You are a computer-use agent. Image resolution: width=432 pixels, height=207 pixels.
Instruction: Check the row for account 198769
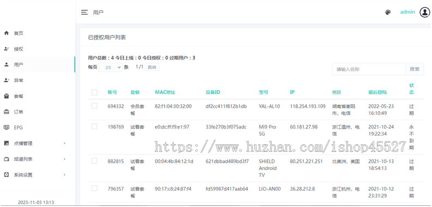94,126
